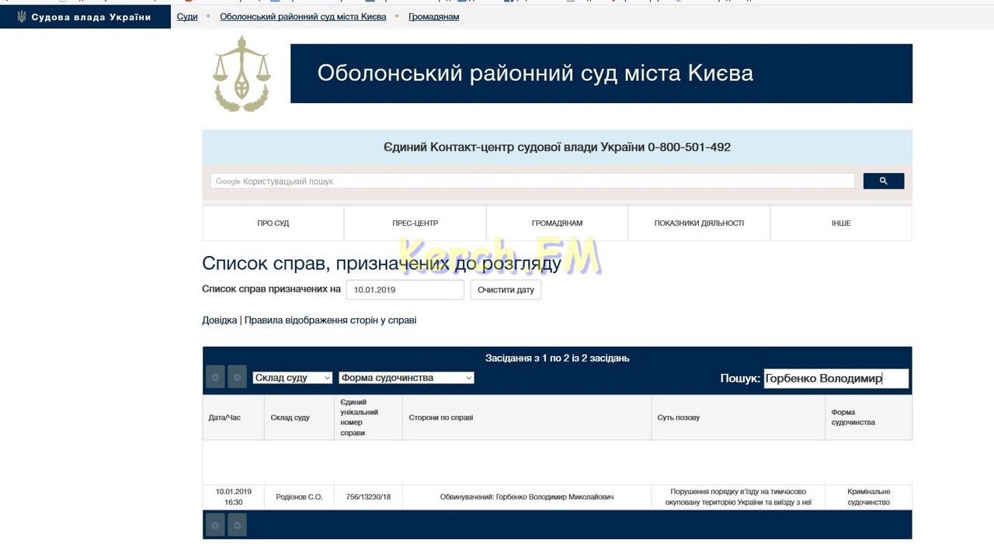Open the ПРО СУД menu

click(x=273, y=223)
